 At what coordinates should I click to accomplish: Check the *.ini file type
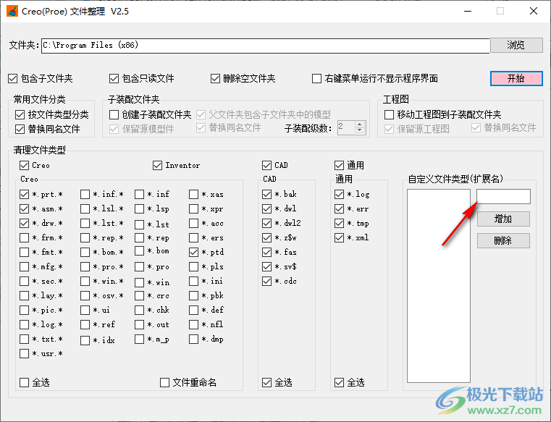point(193,281)
